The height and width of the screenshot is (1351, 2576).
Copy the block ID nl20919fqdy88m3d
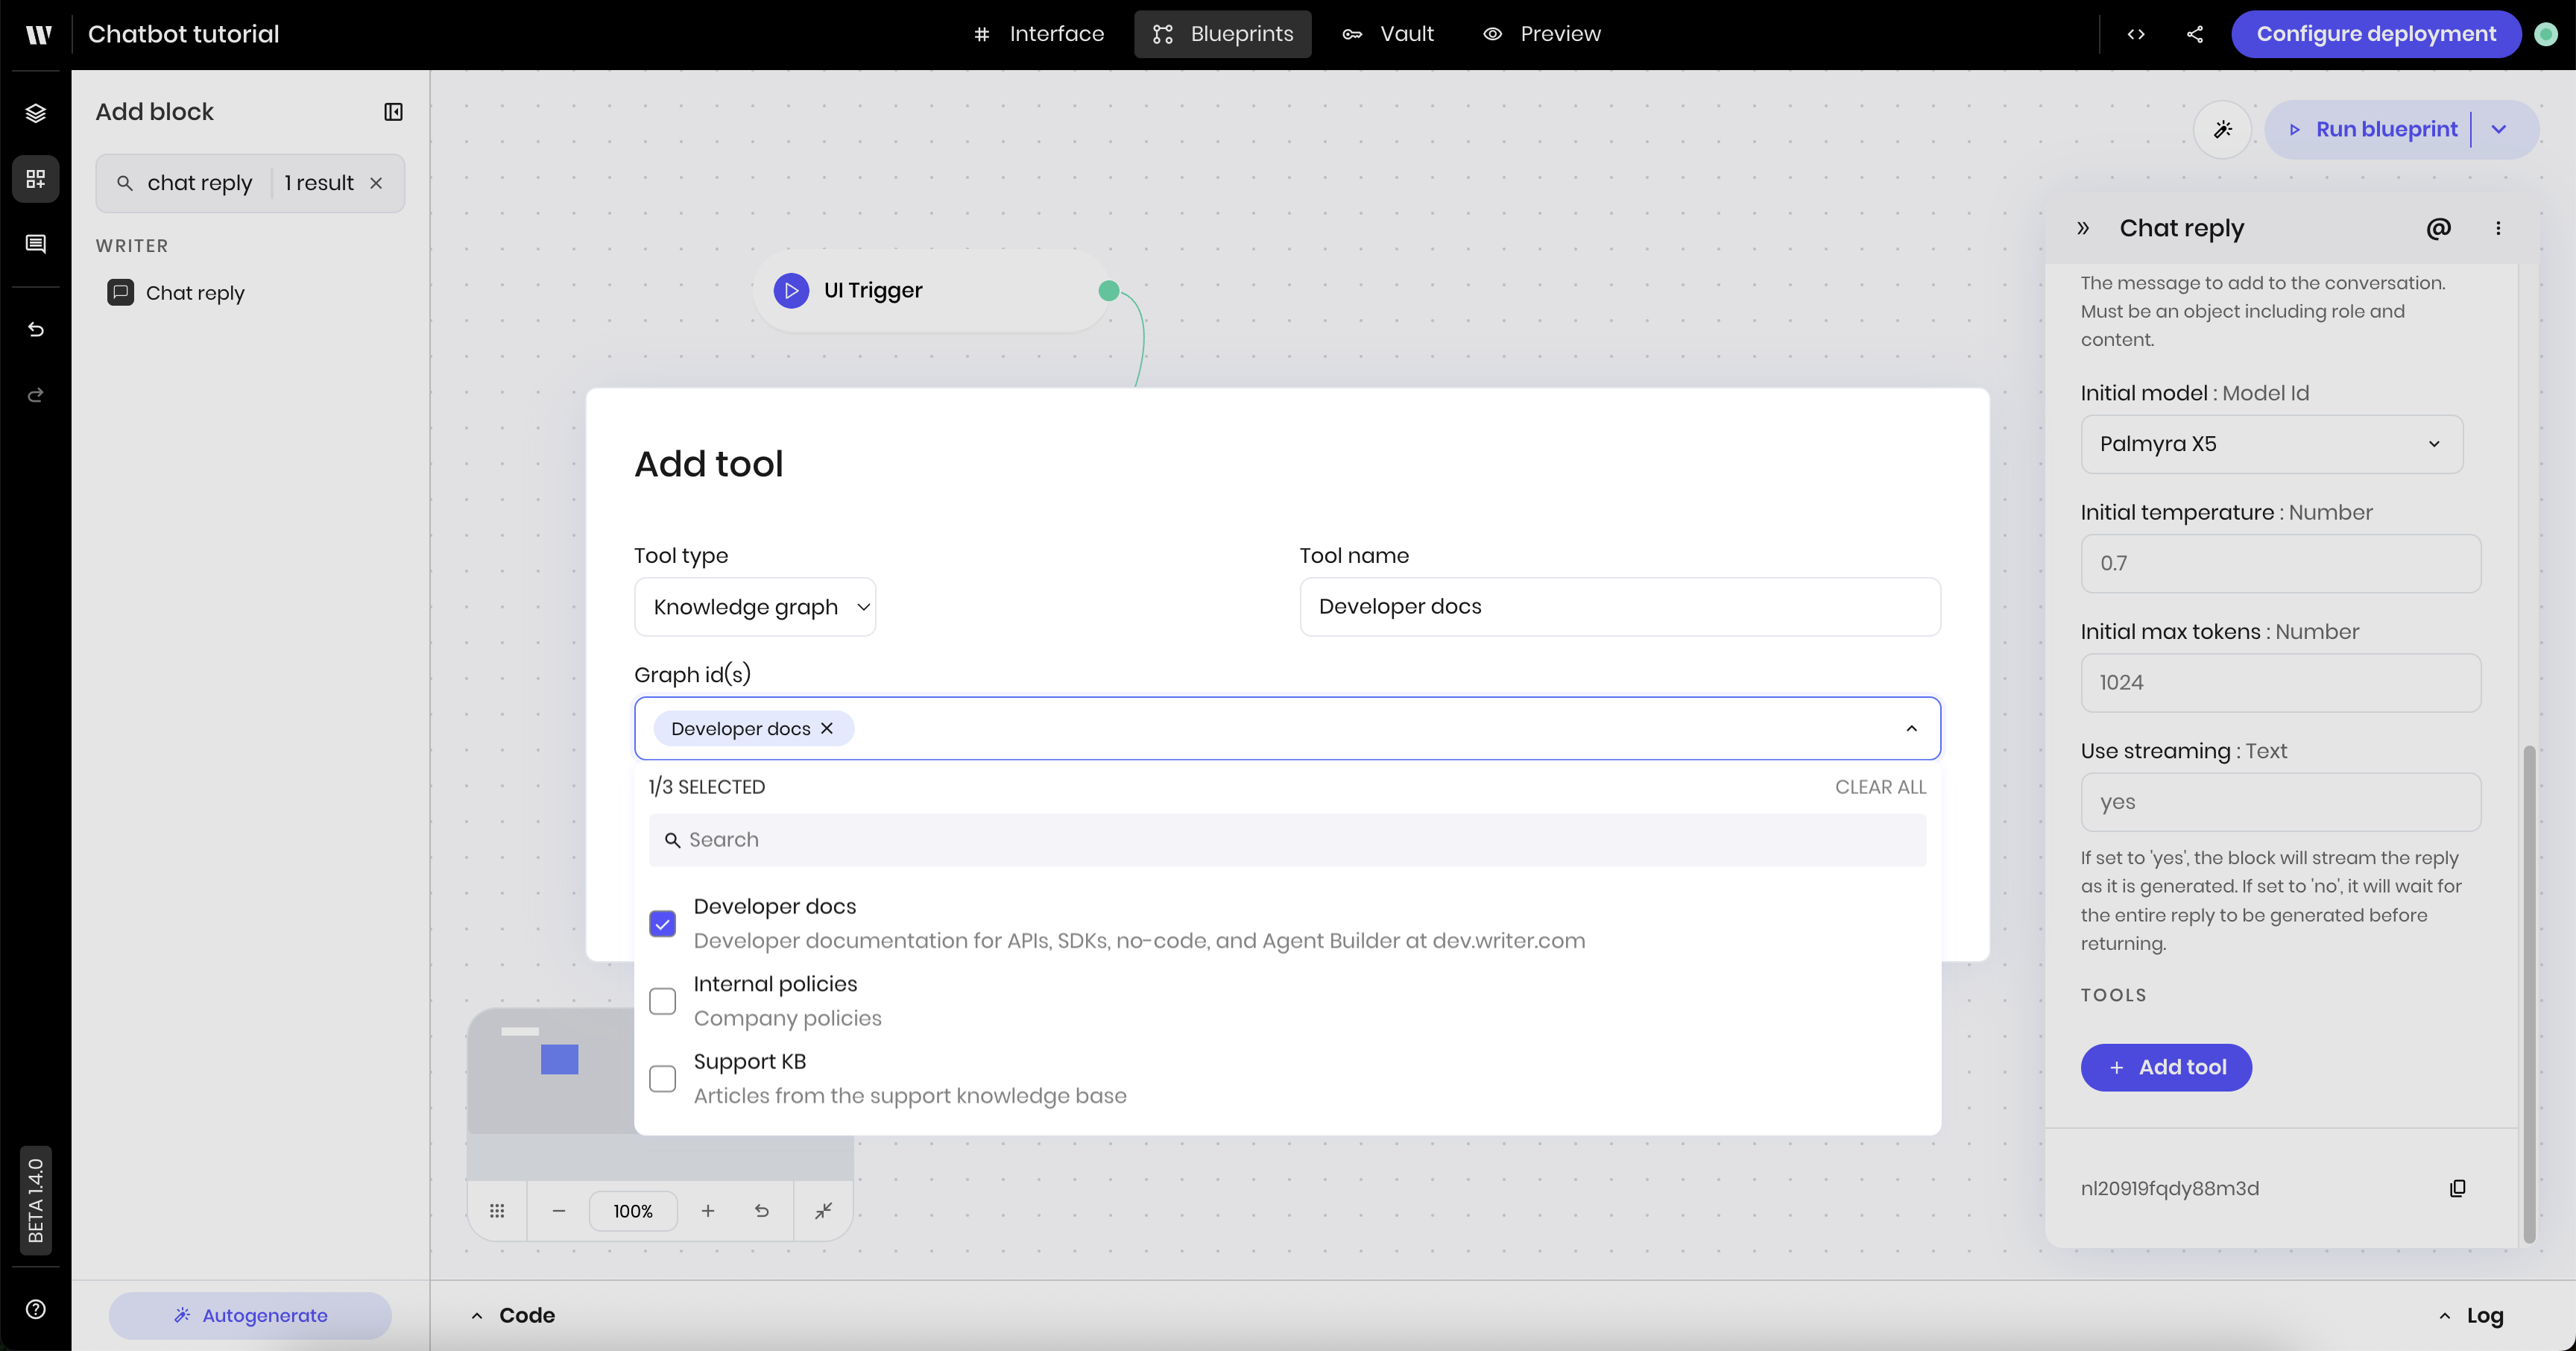[x=2457, y=1188]
